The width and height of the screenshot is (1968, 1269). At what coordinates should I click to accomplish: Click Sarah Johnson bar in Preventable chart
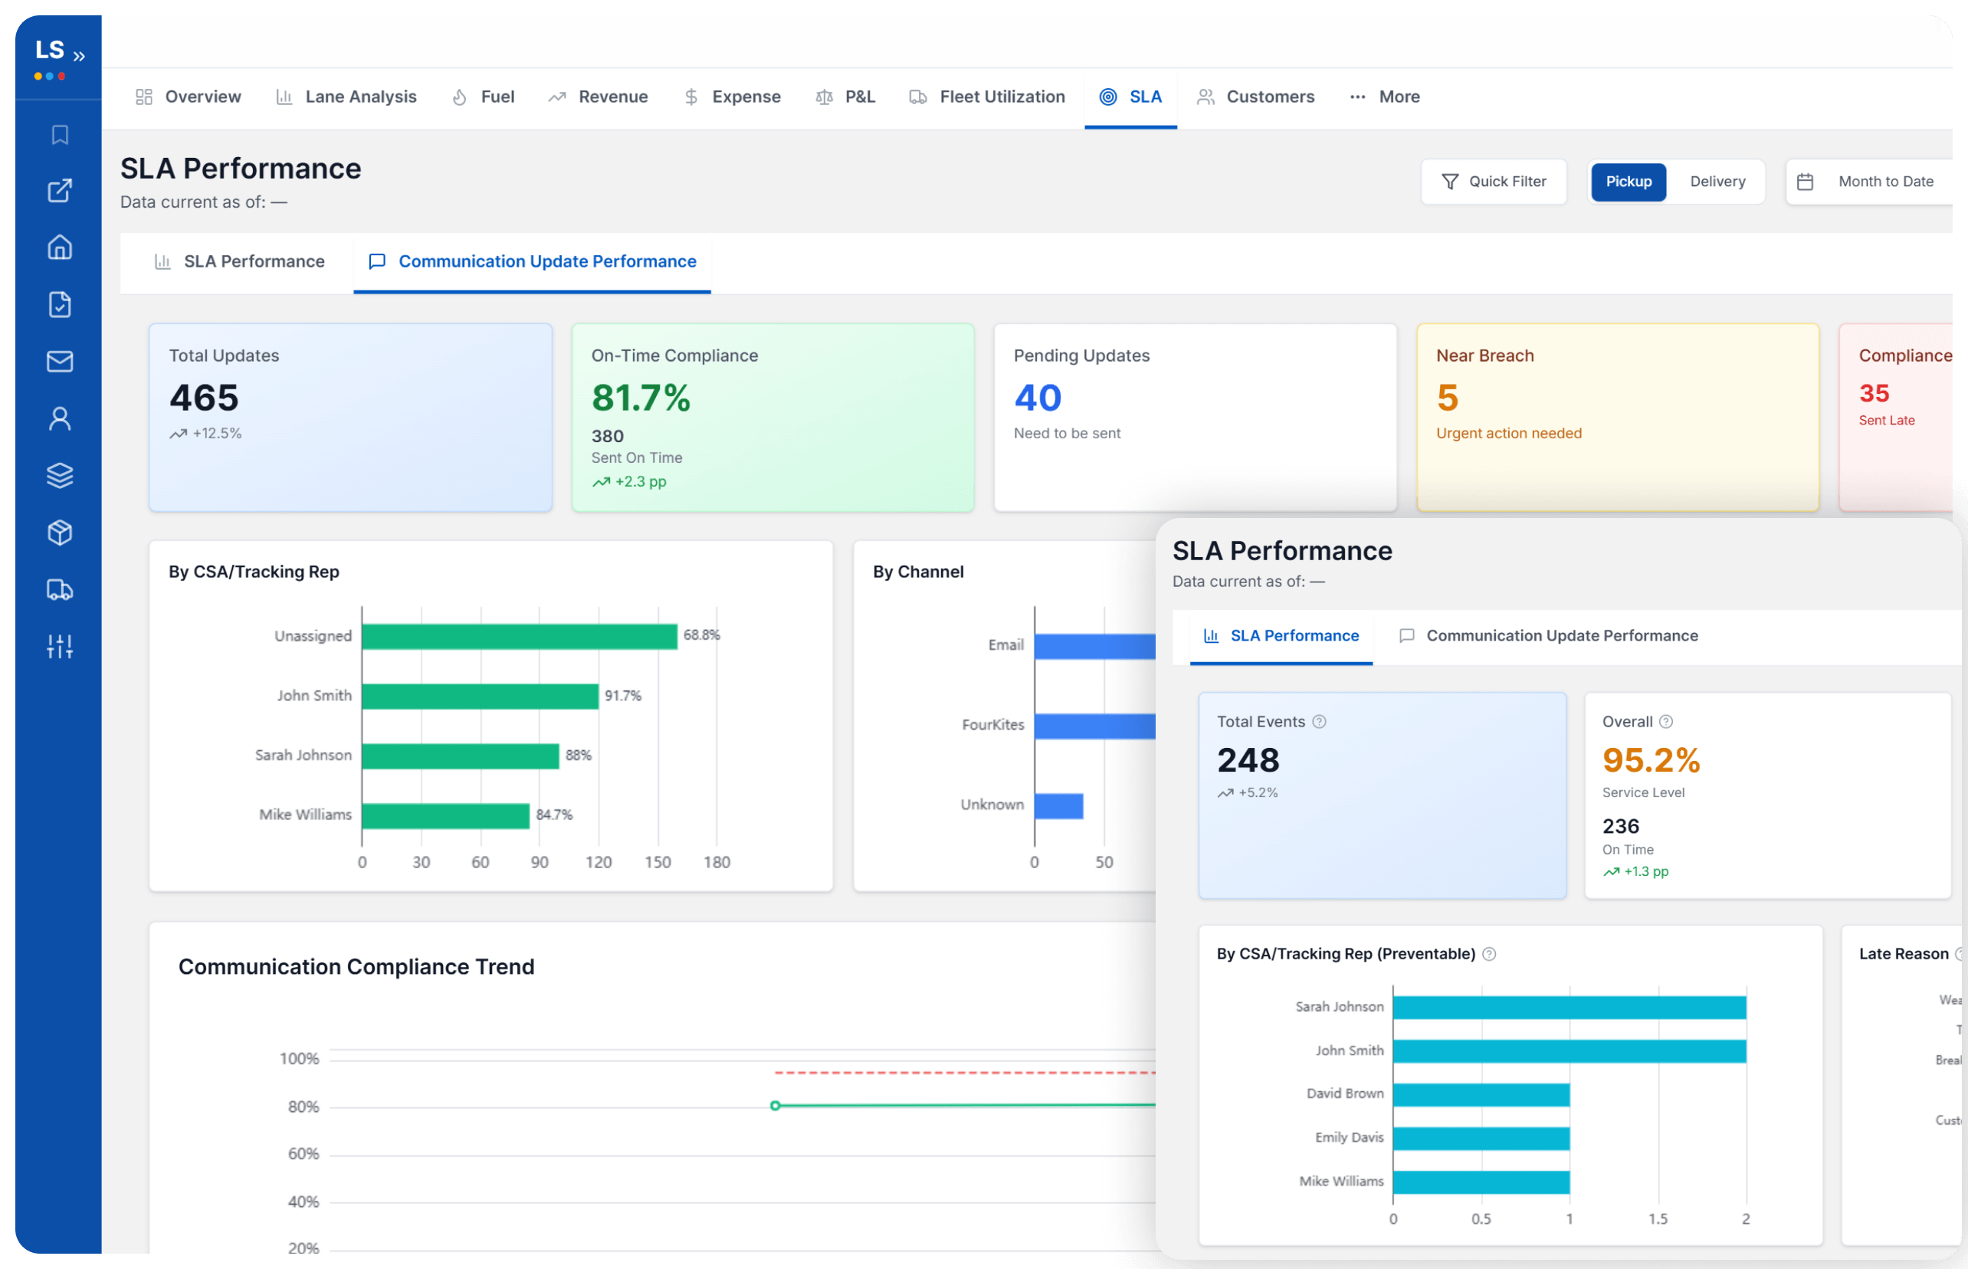point(1570,1008)
